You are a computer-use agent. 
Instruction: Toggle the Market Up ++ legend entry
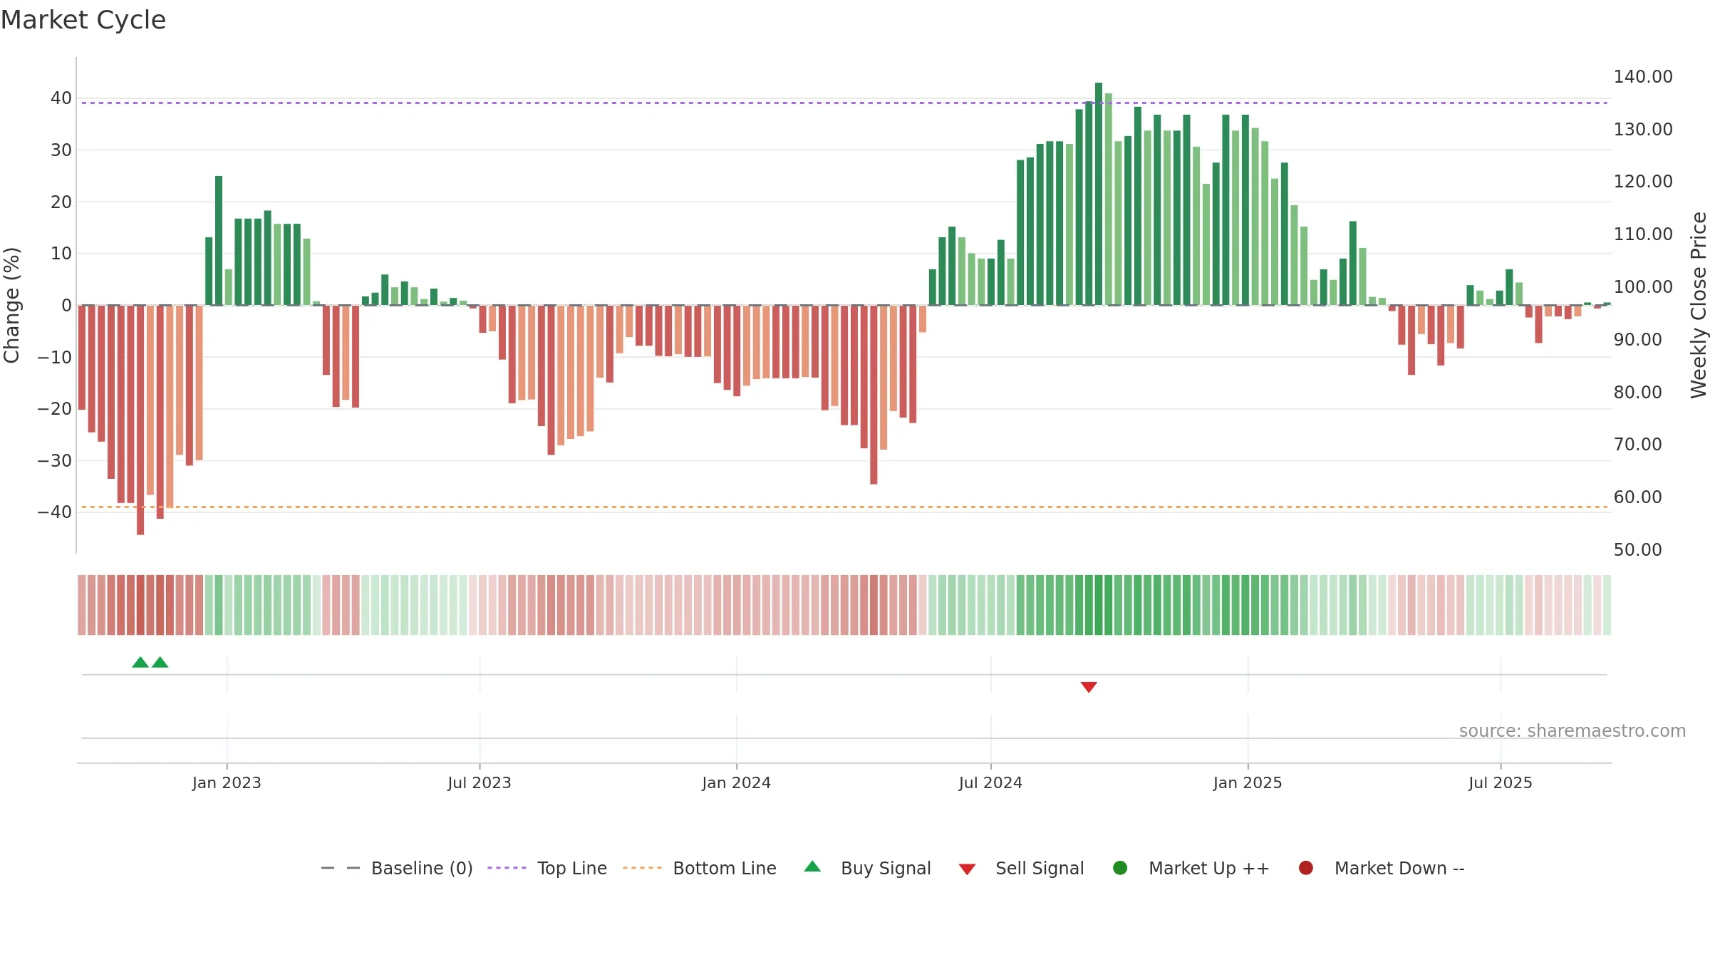click(1191, 868)
